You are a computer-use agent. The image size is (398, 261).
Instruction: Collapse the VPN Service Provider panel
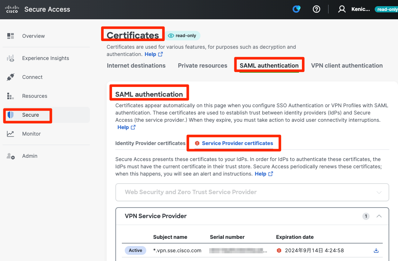pos(379,216)
